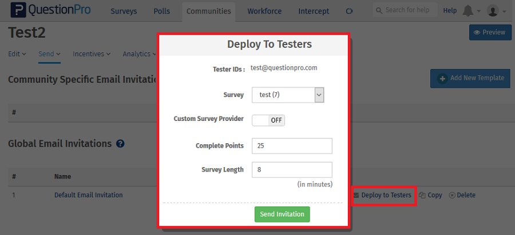515x235 pixels.
Task: Toggle the Custom Survey Provider switch
Action: click(x=268, y=120)
